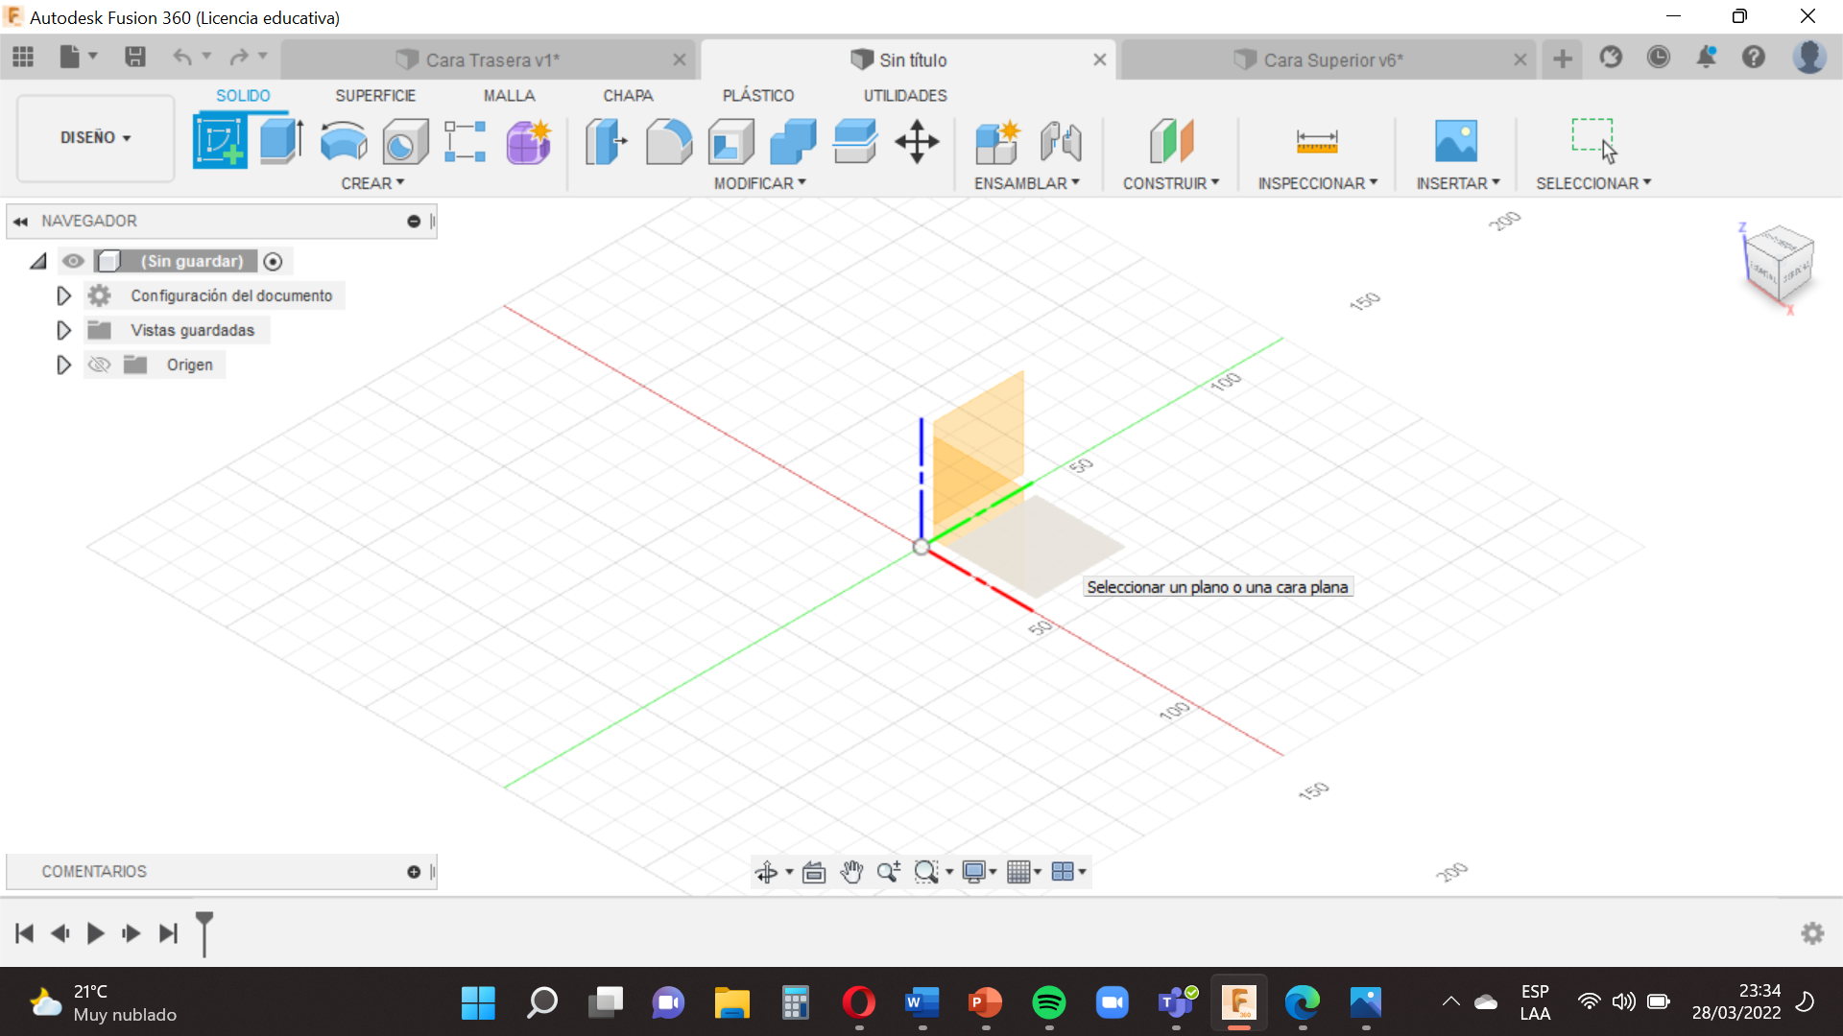Switch to the UTILIDADES tab
Screen dimensions: 1843x1036
pos(905,96)
